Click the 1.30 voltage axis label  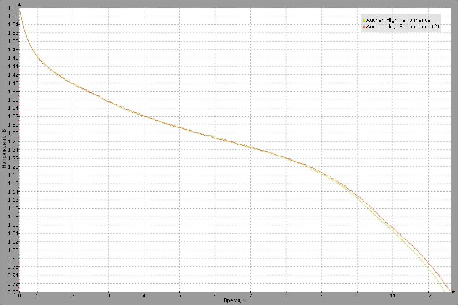[x=13, y=125]
